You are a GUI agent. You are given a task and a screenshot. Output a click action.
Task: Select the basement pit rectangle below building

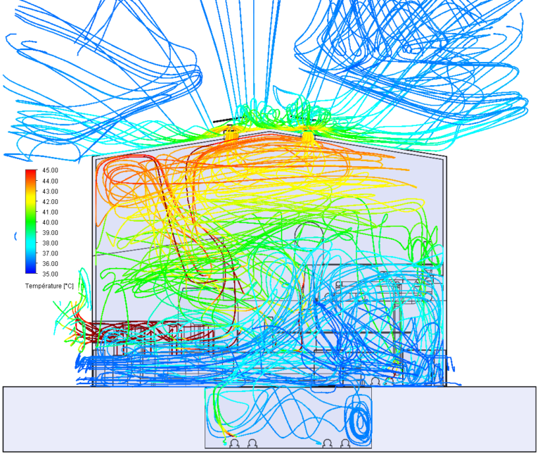pyautogui.click(x=288, y=417)
